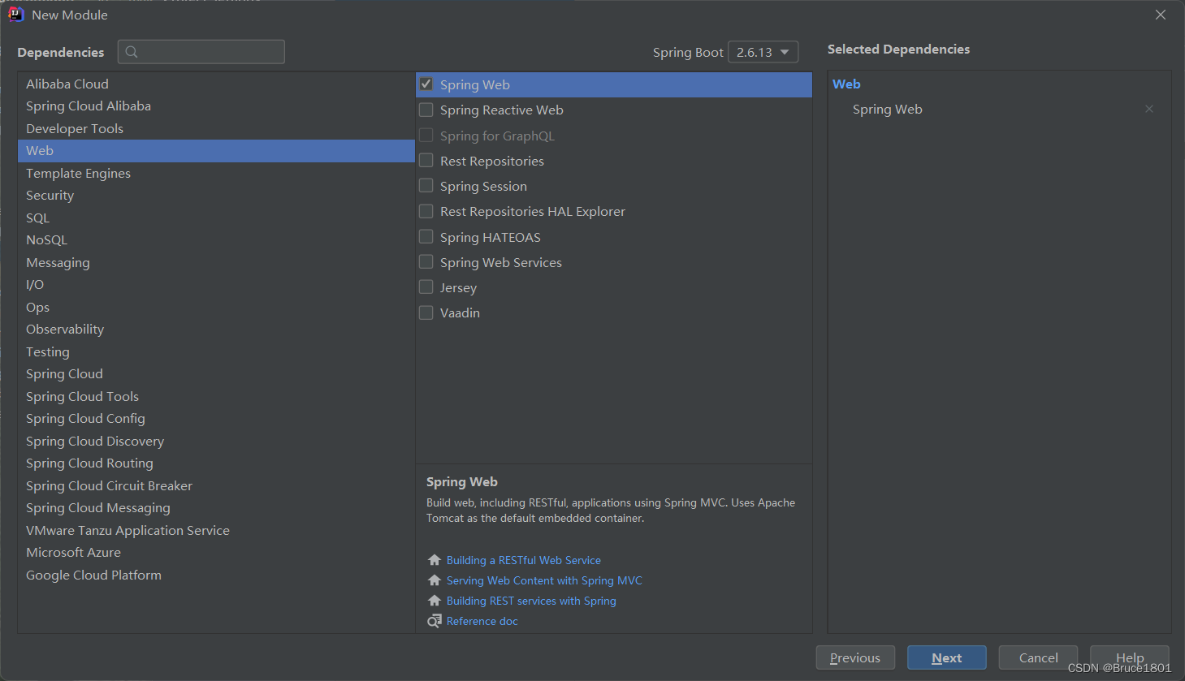
Task: Select the Testing category
Action: coord(216,351)
